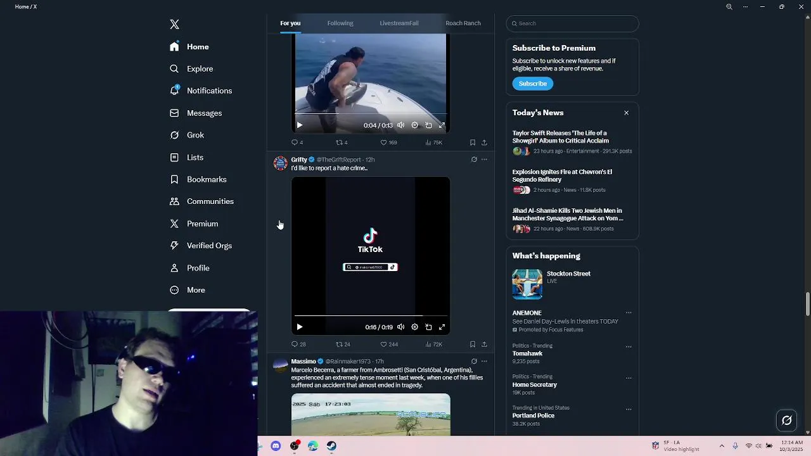Seek in boat video progress bar
Image resolution: width=811 pixels, height=456 pixels.
(371, 114)
